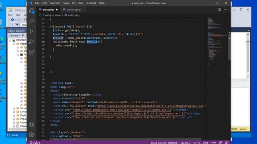Open the Edit menu in VS Code

(44, 3)
